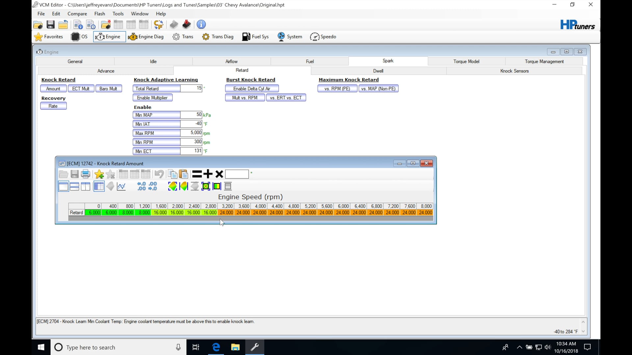Image resolution: width=632 pixels, height=355 pixels.
Task: Click the add (plus) operation icon
Action: tap(208, 174)
